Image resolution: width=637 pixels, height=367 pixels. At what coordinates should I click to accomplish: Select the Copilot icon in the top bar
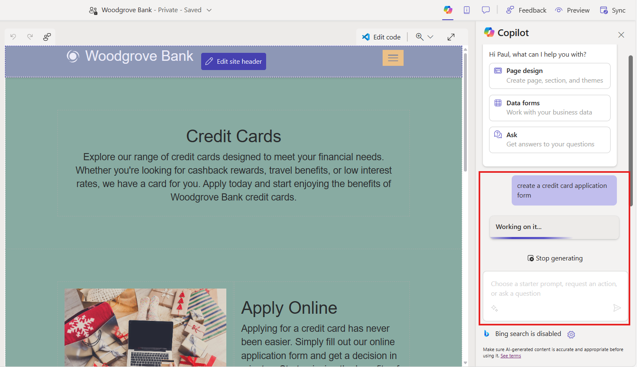coord(448,10)
